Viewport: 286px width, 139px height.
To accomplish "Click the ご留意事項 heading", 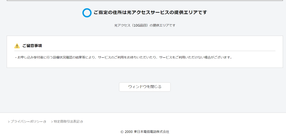I will (32, 46).
